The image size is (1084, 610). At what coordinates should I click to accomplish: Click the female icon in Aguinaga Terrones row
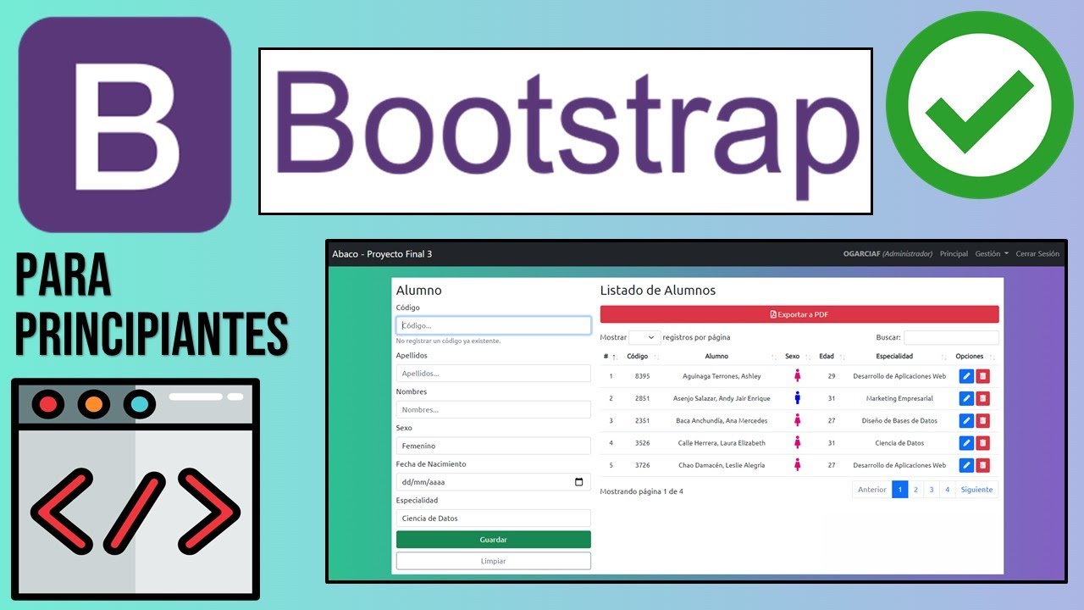pyautogui.click(x=797, y=375)
